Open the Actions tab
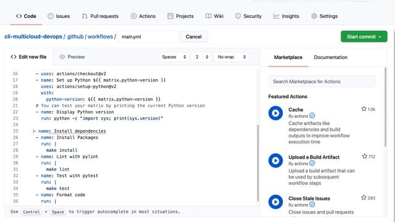This screenshot has height=222, width=395. [x=143, y=16]
